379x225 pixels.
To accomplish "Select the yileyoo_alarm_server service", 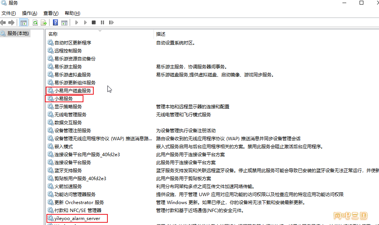I will click(77, 218).
